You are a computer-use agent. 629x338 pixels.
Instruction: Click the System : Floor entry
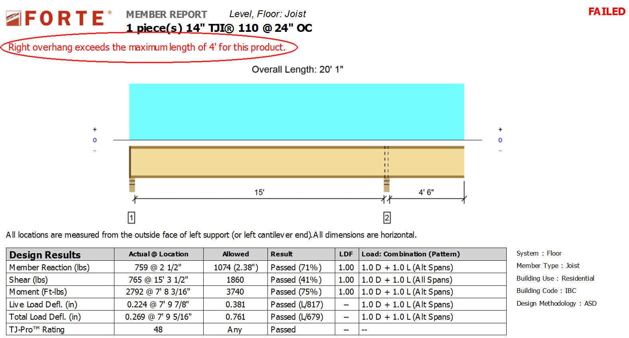click(x=539, y=253)
